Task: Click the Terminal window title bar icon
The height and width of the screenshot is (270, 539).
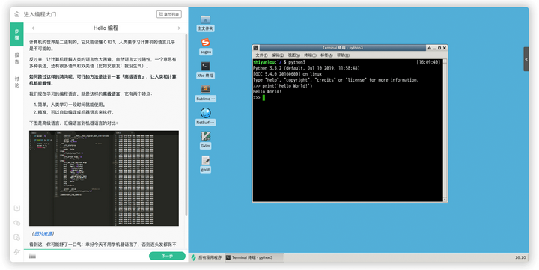Action: tap(256, 48)
